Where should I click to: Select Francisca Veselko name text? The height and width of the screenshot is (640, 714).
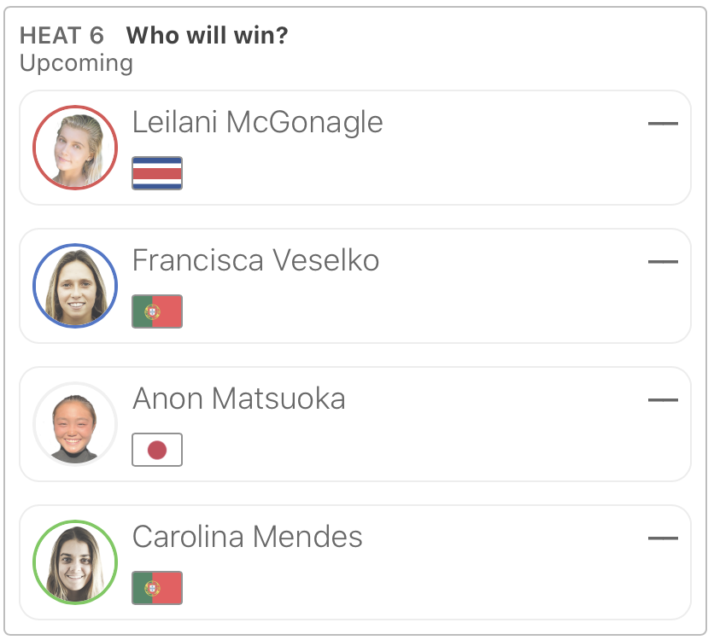tap(255, 260)
